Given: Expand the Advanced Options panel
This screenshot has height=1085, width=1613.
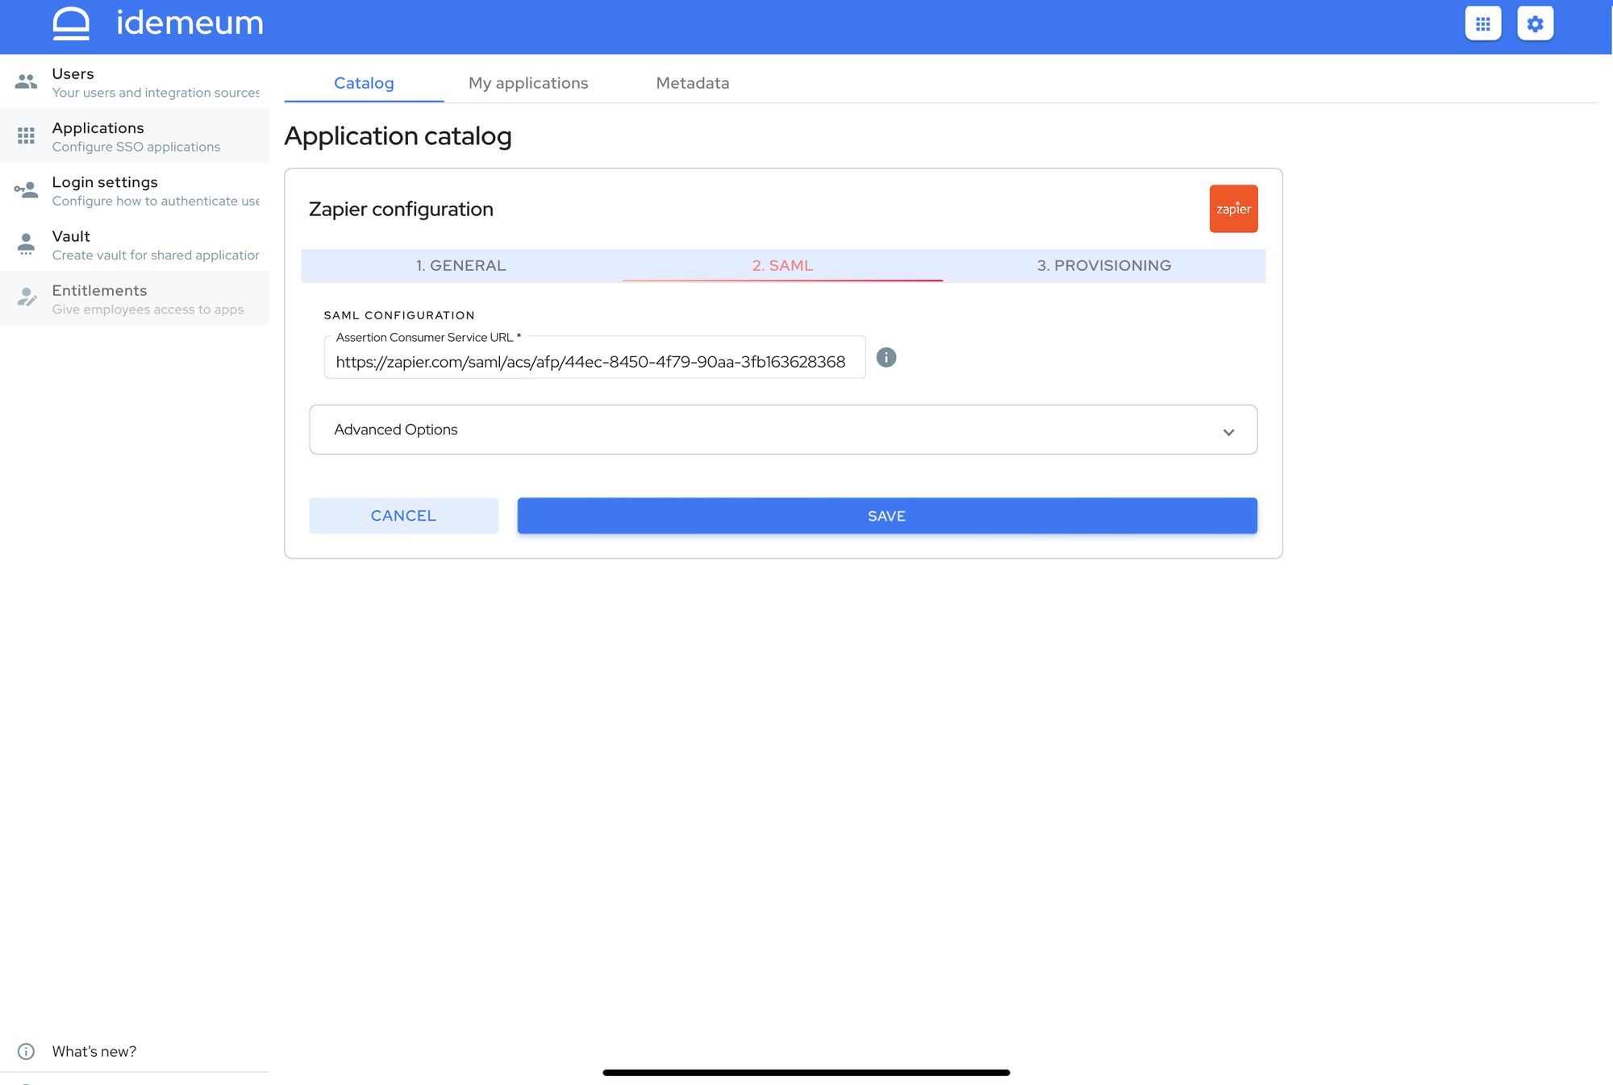Looking at the screenshot, I should pos(783,430).
